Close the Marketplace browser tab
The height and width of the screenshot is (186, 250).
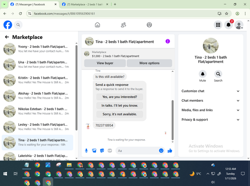point(107,4)
